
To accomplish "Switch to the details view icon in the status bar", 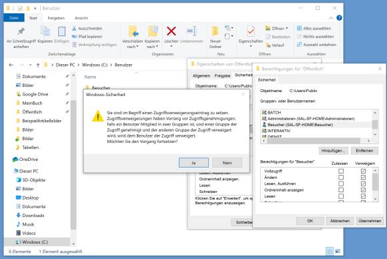I will [x=330, y=252].
